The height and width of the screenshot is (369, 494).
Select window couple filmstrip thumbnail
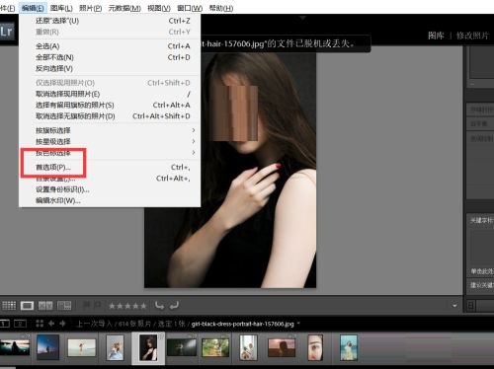point(249,347)
